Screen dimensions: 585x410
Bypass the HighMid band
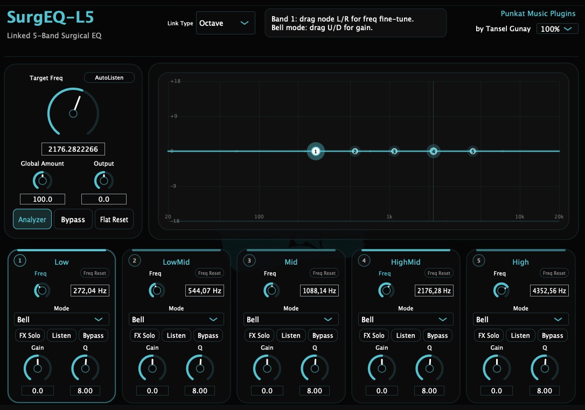(x=437, y=335)
